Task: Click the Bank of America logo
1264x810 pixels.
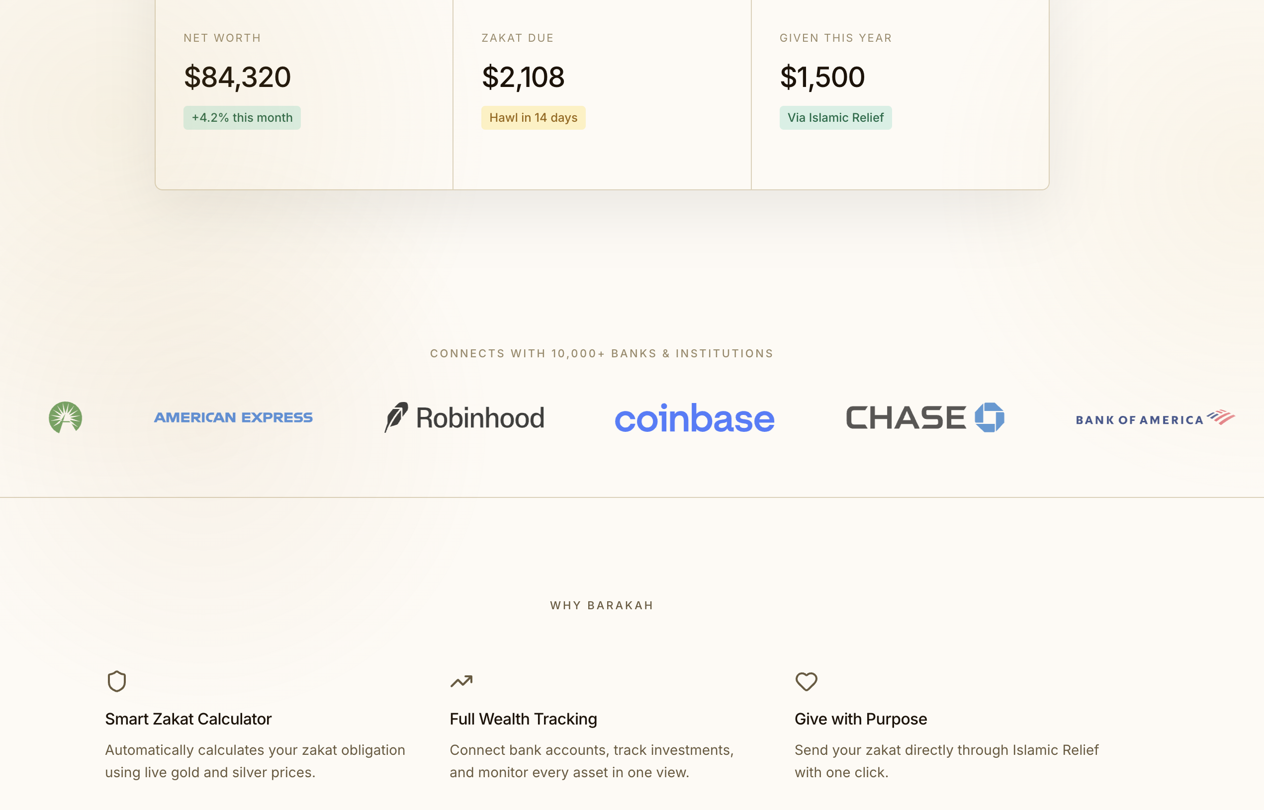Action: pyautogui.click(x=1155, y=419)
